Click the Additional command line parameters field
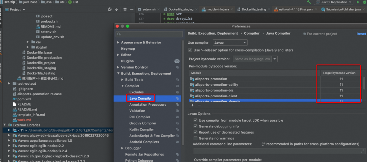The image size is (367, 162). tap(279, 151)
